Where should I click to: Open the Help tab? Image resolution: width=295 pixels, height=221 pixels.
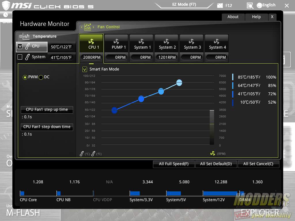coord(256,17)
